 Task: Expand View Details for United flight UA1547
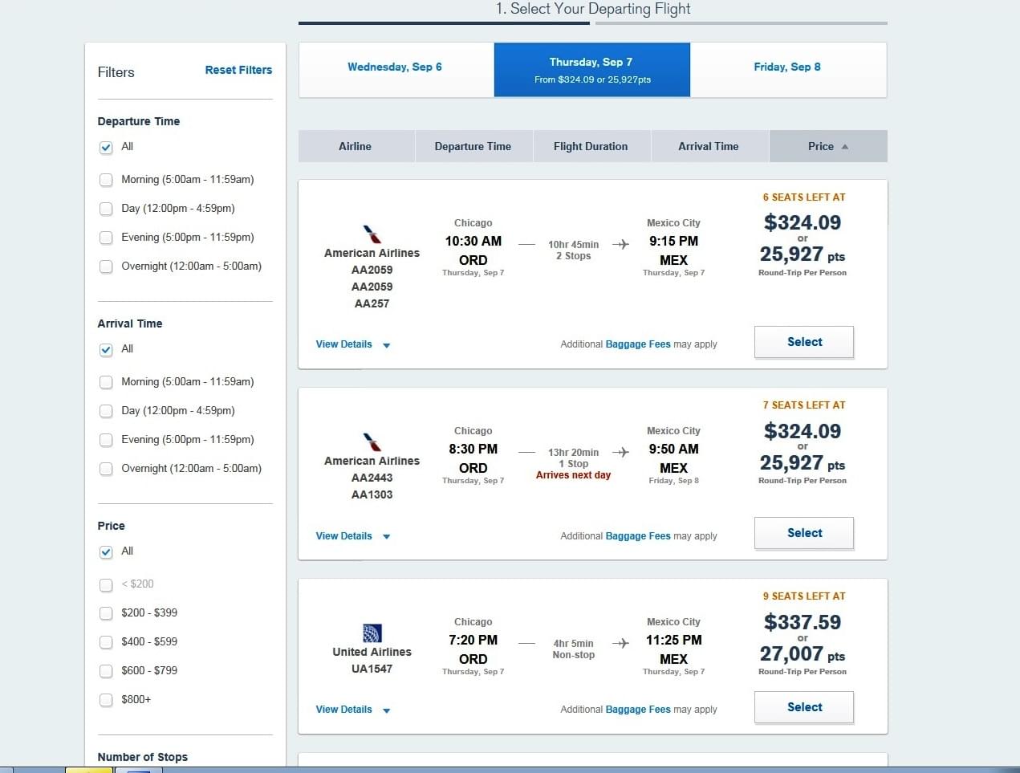tap(353, 710)
